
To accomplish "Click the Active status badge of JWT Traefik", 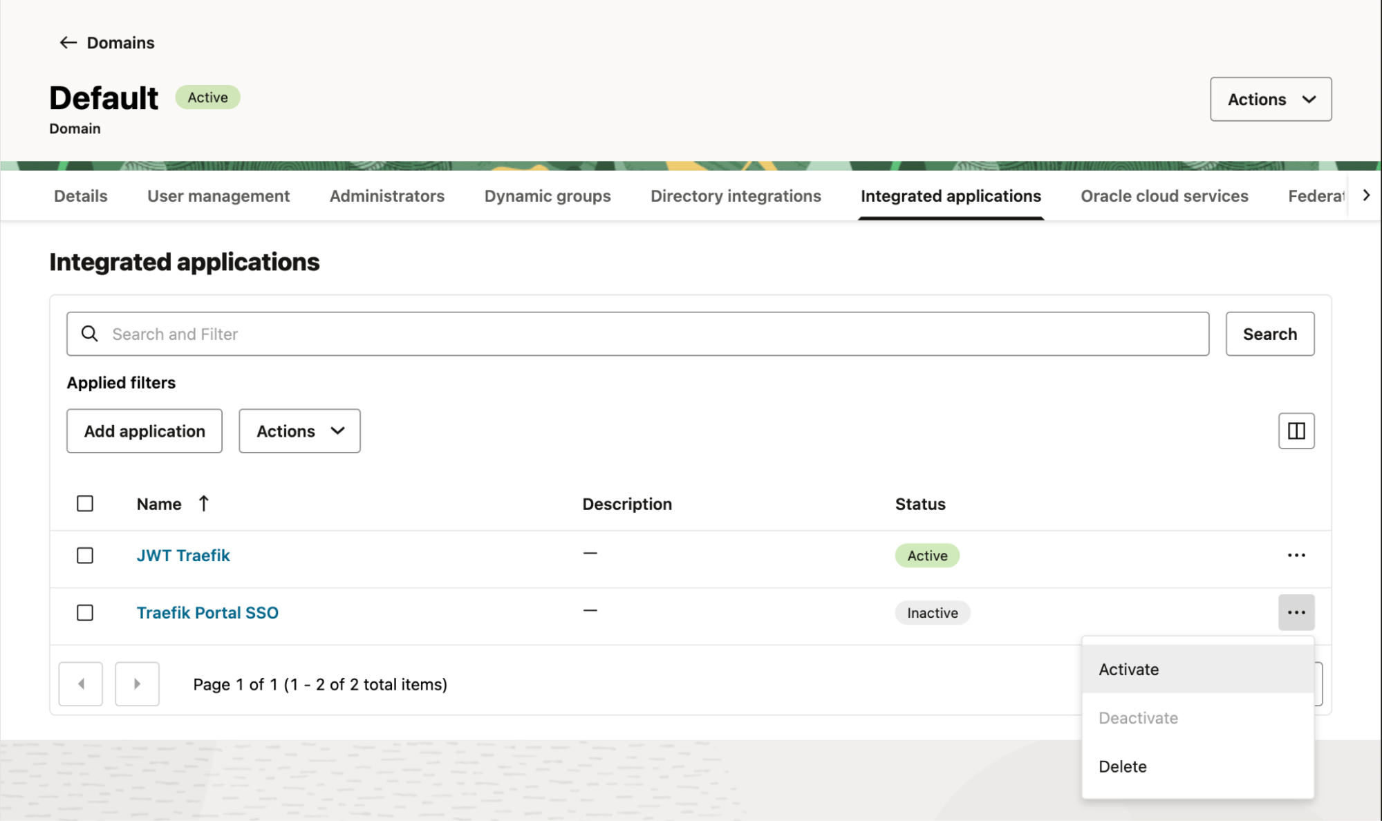I will tap(927, 556).
